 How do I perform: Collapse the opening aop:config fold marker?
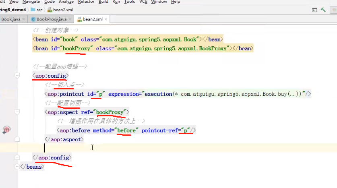(17, 75)
